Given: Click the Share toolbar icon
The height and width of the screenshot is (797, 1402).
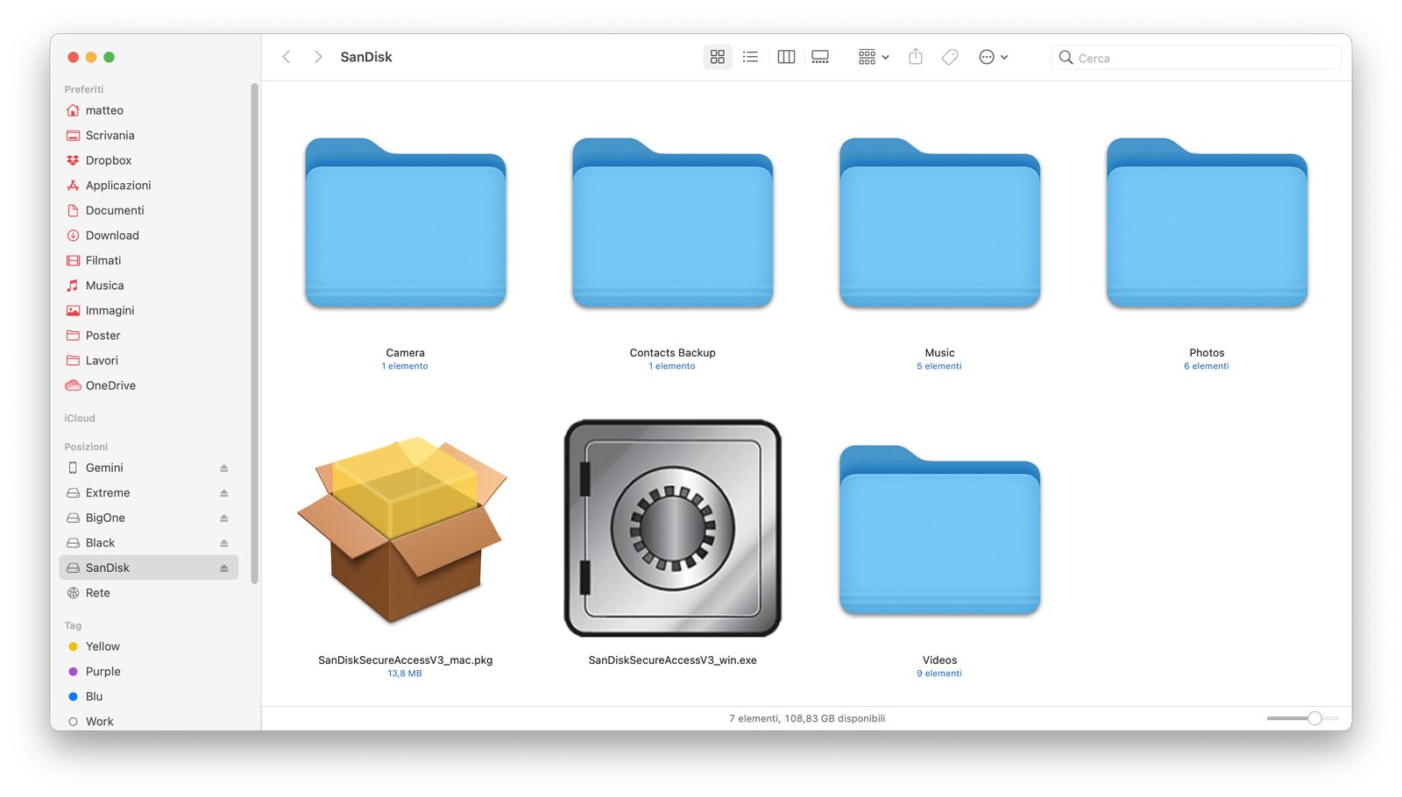Looking at the screenshot, I should coord(916,57).
